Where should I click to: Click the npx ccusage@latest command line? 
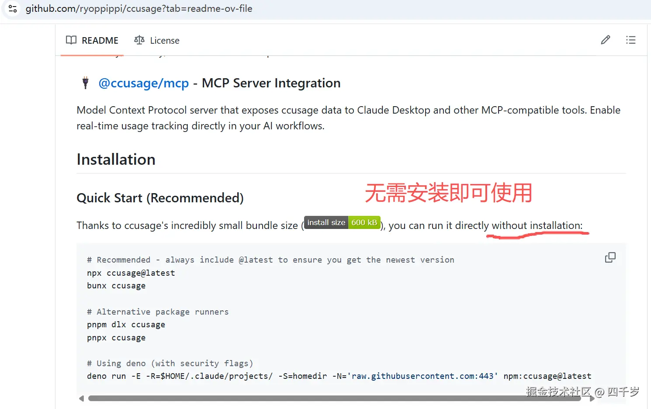click(131, 273)
